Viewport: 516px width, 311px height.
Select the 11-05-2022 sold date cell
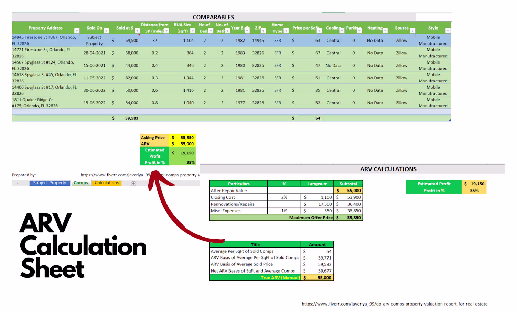(x=94, y=78)
